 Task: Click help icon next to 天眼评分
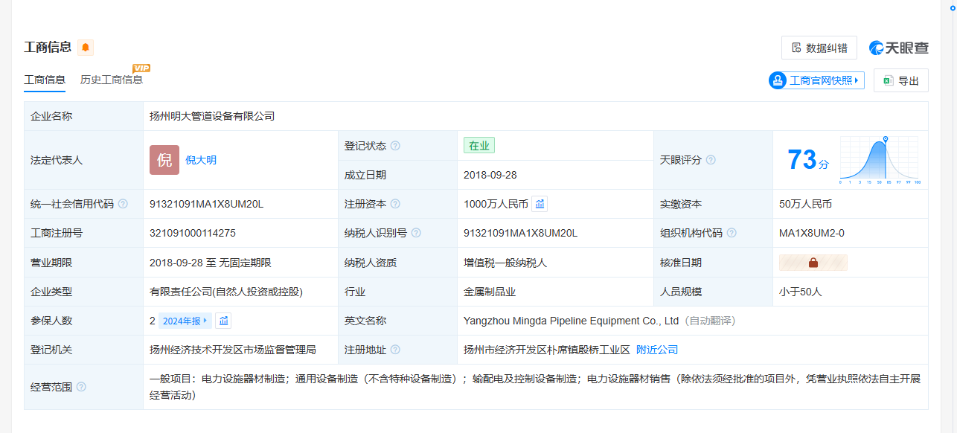pyautogui.click(x=711, y=160)
